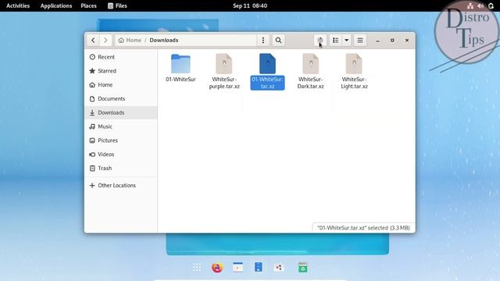Open Starred in the sidebar

(x=121, y=71)
